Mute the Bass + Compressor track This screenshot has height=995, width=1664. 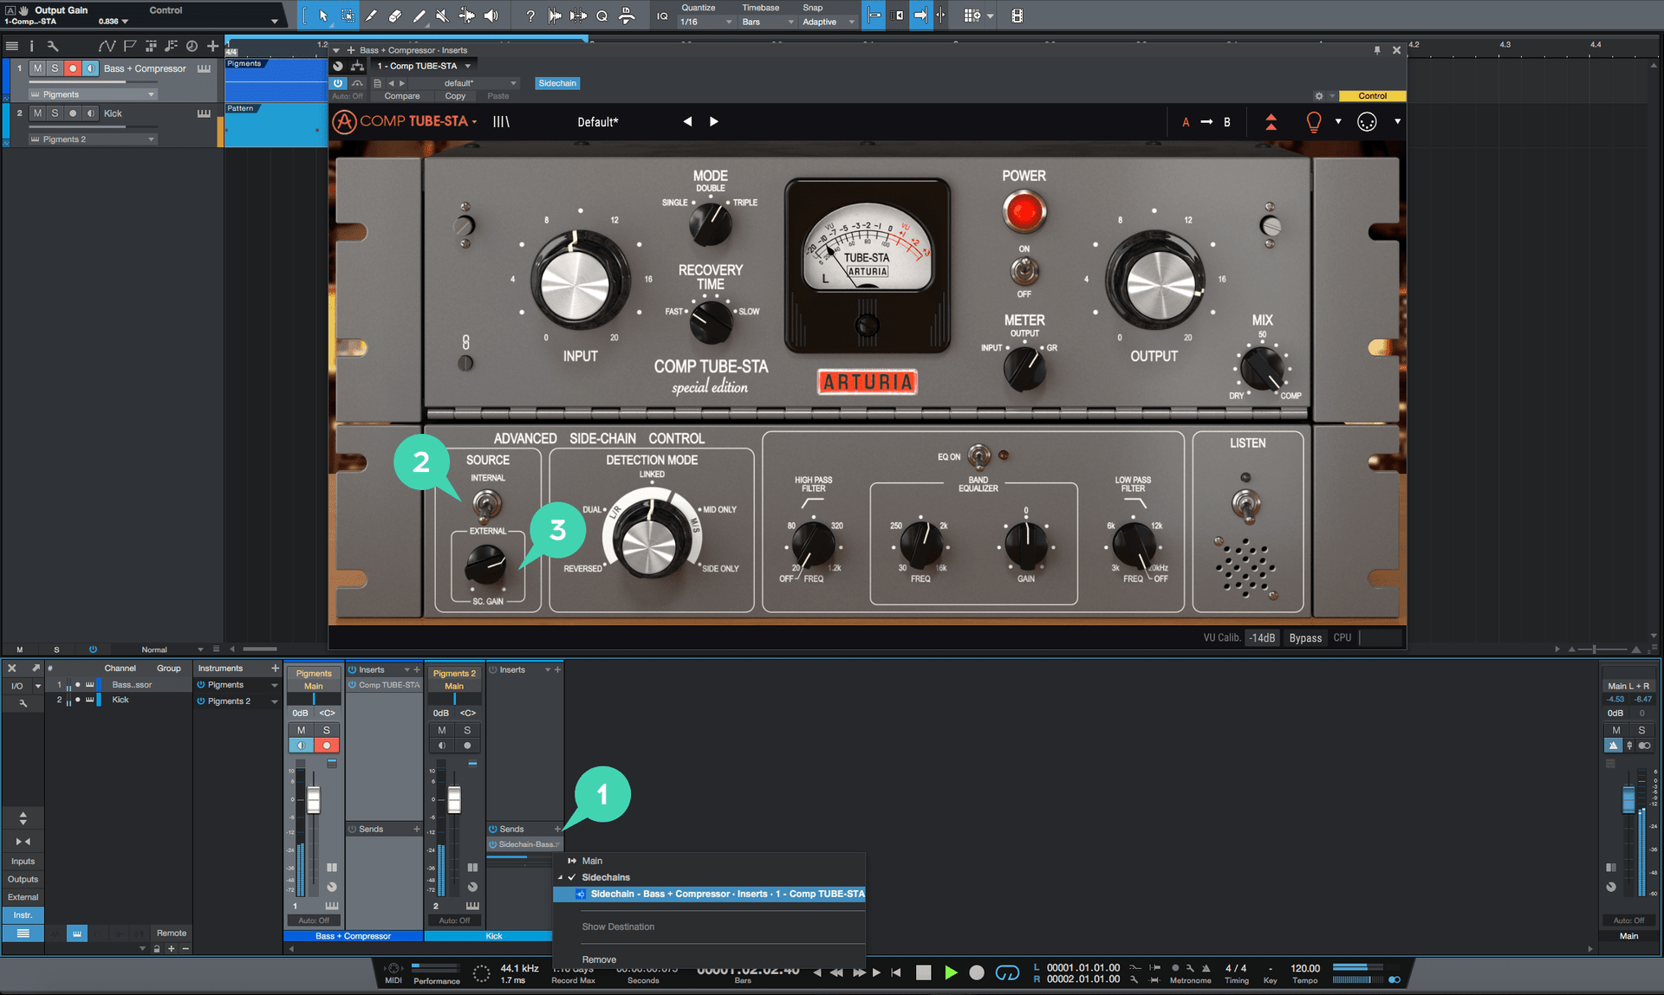37,68
